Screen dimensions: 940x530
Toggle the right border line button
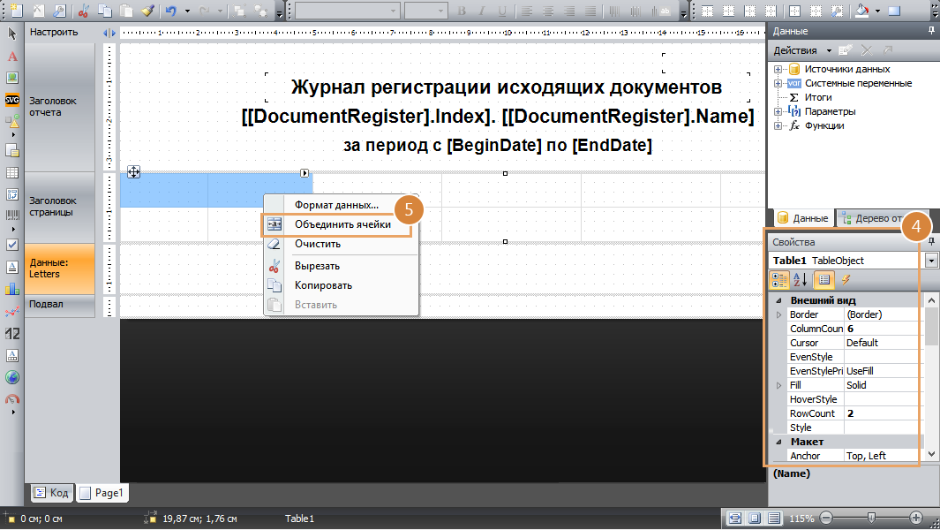(771, 11)
